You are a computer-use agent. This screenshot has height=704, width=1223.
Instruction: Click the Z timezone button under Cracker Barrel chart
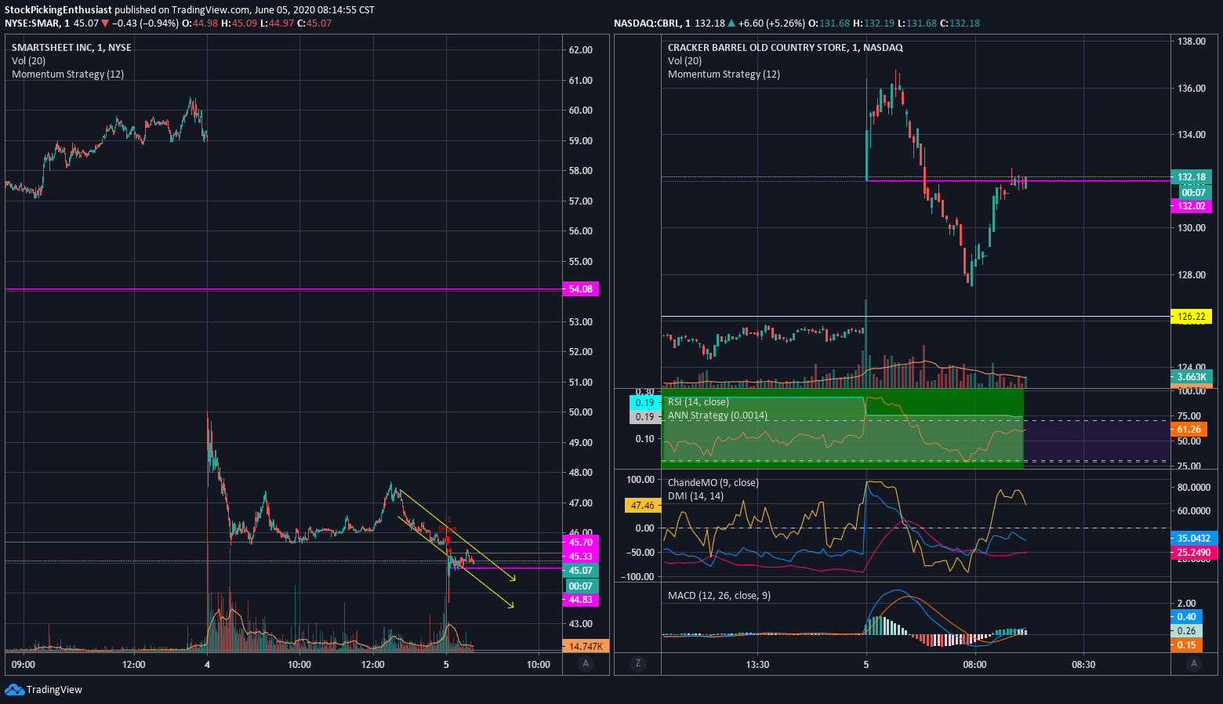(x=638, y=664)
